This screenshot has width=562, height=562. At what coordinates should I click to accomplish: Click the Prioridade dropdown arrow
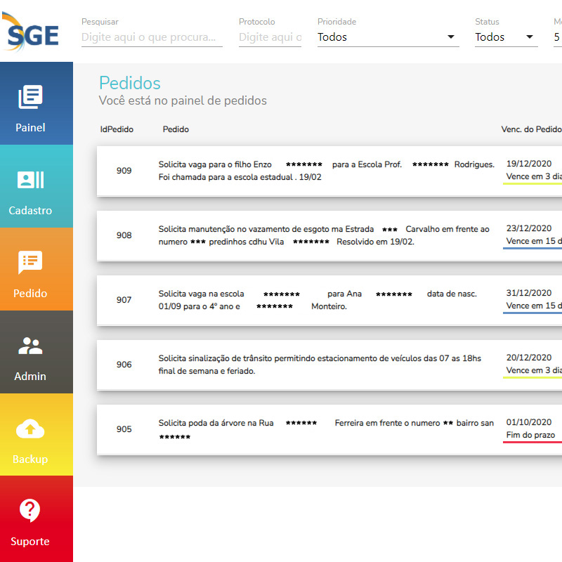click(451, 37)
